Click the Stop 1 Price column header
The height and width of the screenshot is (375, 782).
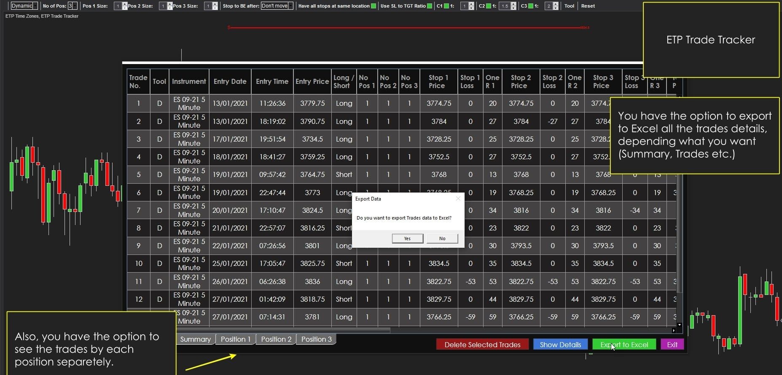click(x=438, y=81)
